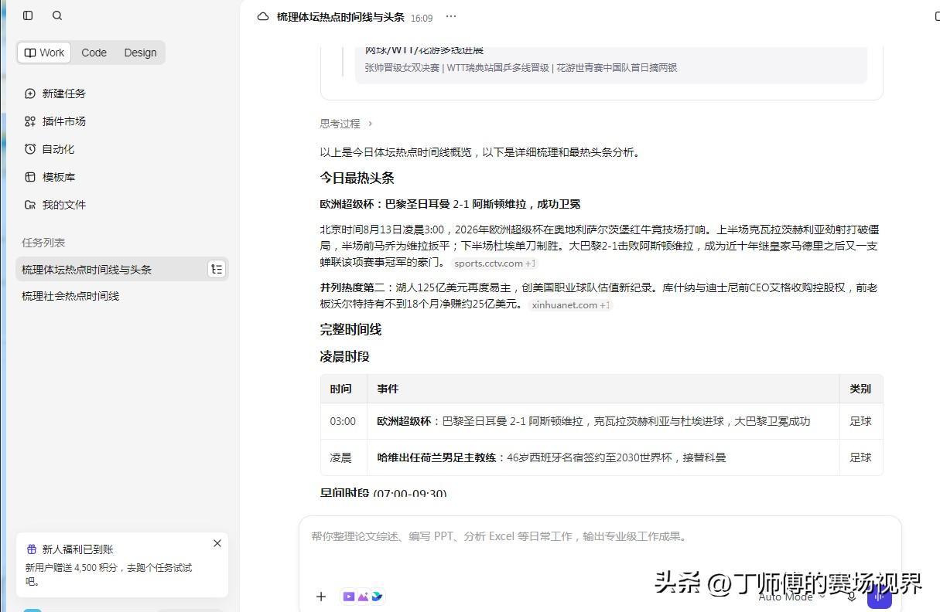Click the window icon at top-right edge

[937, 15]
